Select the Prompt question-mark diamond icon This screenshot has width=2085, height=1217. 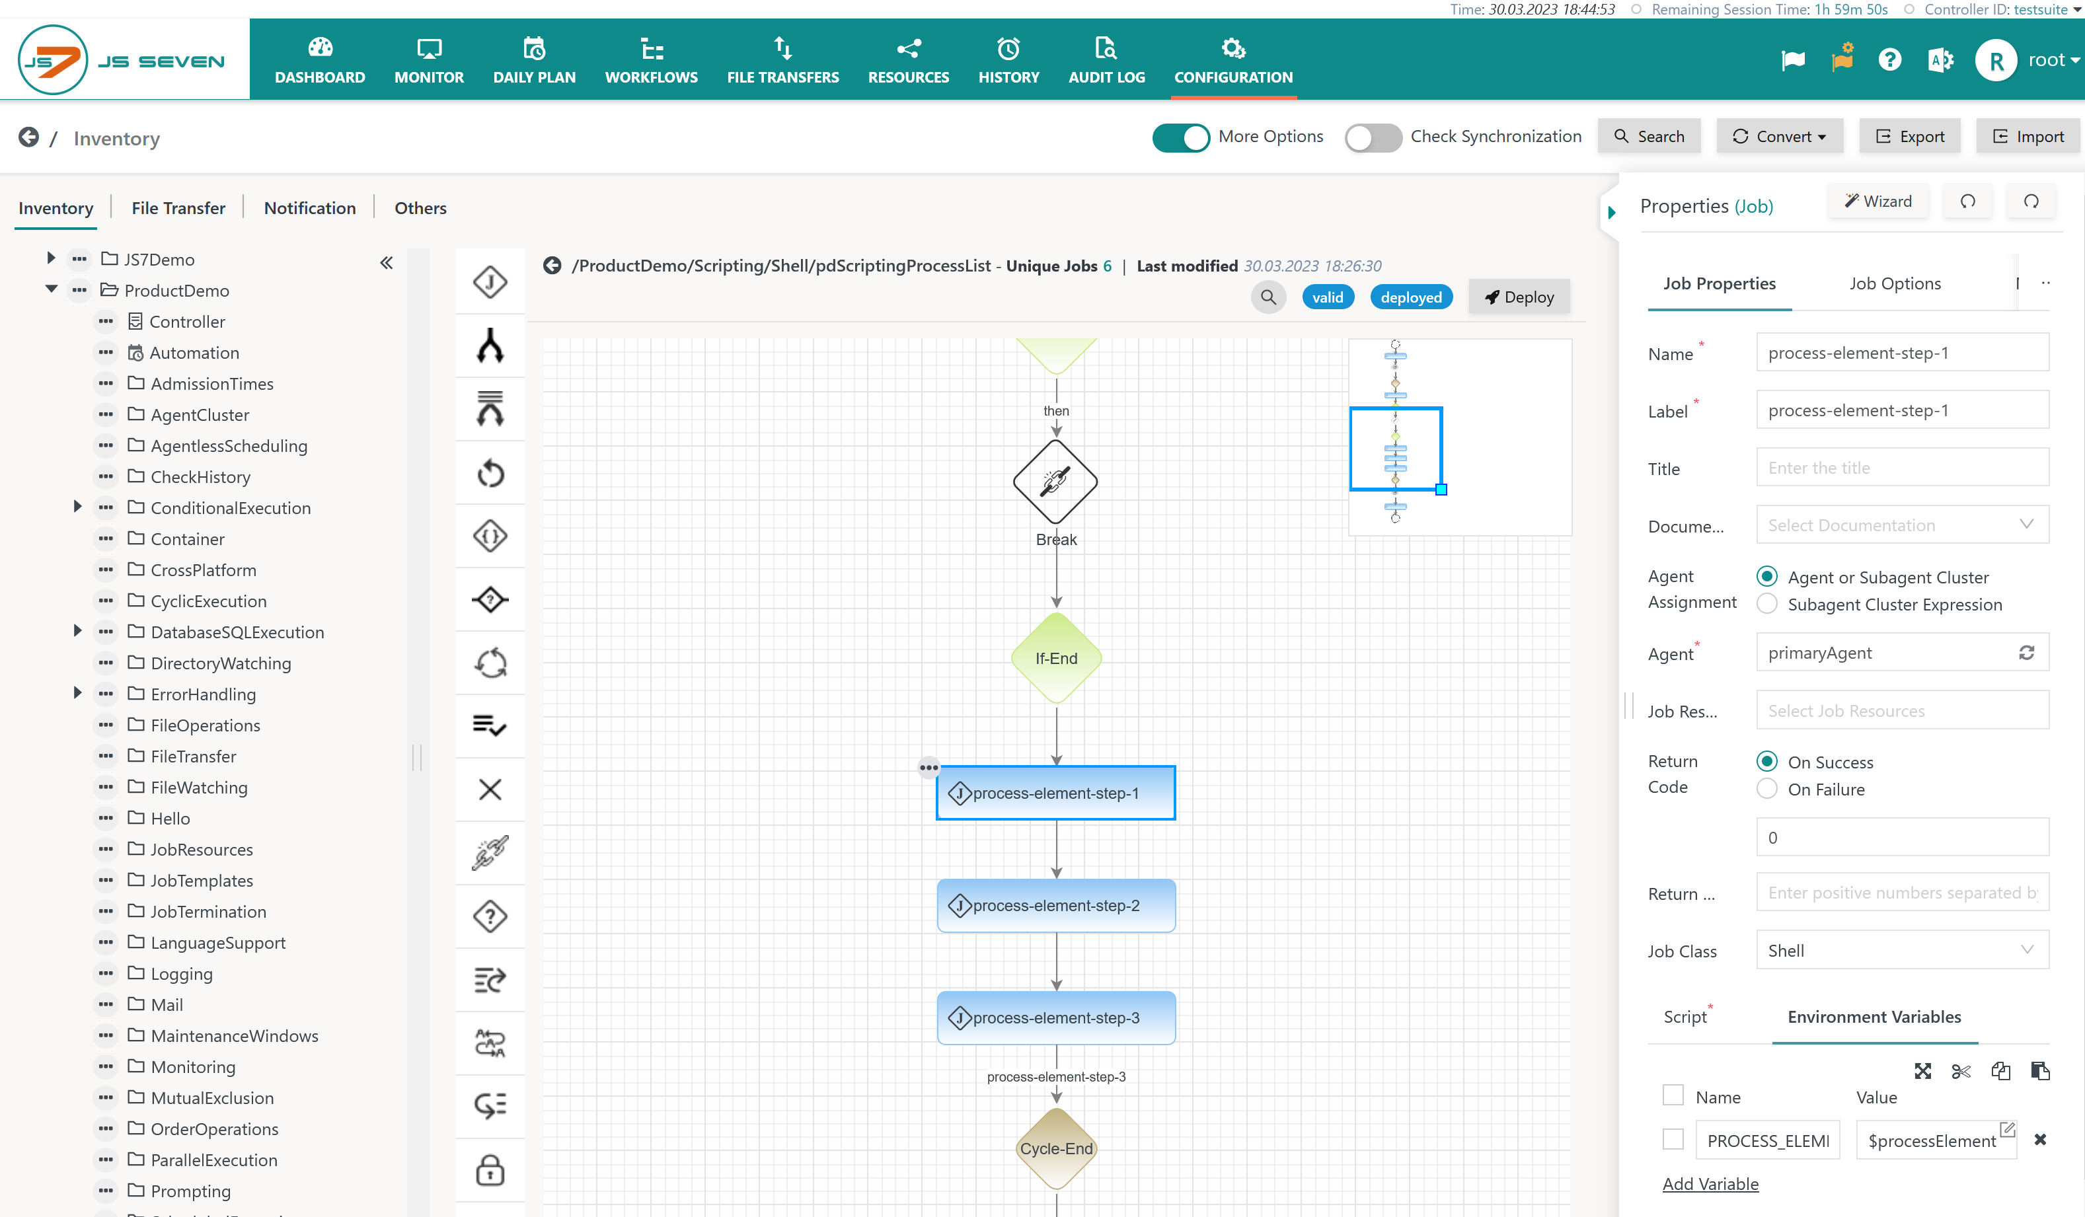[490, 916]
